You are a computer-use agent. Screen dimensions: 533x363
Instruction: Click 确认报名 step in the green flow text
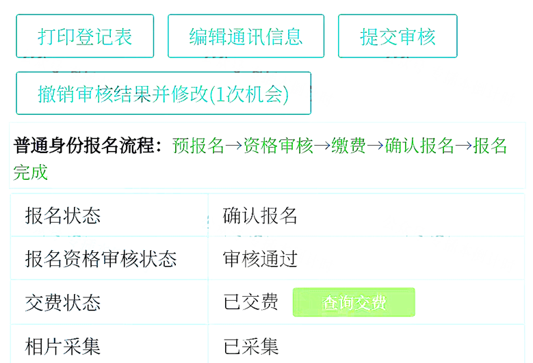pos(419,146)
